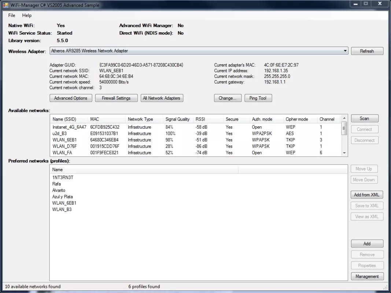
Task: Click the WiFi-Manager app icon in title bar
Action: [x=5, y=5]
